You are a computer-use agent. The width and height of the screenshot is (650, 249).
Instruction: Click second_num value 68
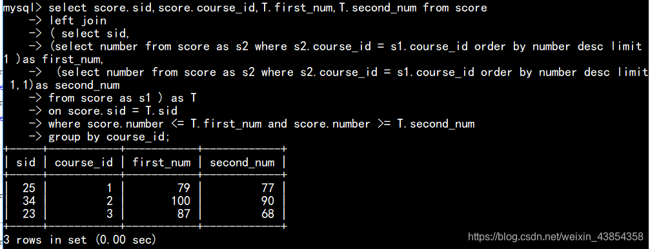pos(268,214)
